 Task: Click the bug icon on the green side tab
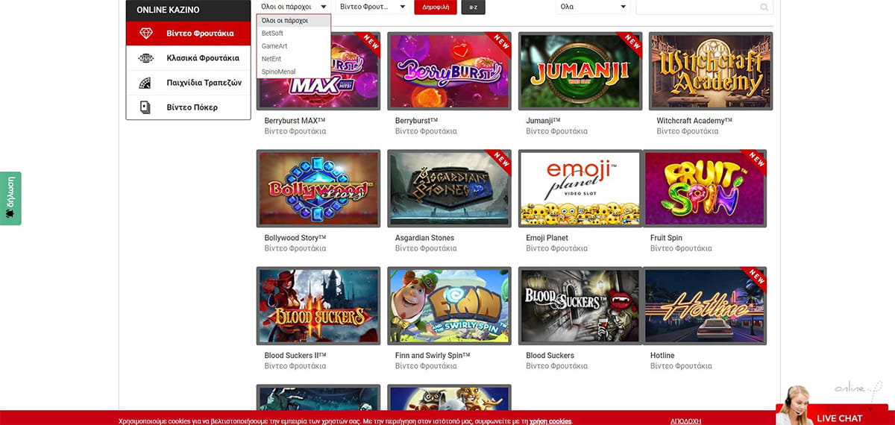click(x=10, y=213)
